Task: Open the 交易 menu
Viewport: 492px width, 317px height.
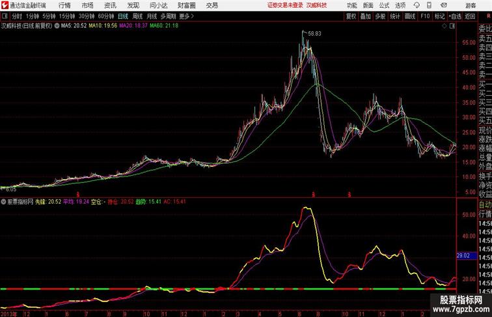Action: tap(212, 5)
